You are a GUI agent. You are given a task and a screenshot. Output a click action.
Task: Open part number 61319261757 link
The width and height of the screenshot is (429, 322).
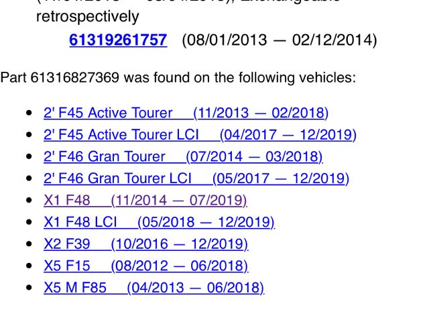click(117, 40)
